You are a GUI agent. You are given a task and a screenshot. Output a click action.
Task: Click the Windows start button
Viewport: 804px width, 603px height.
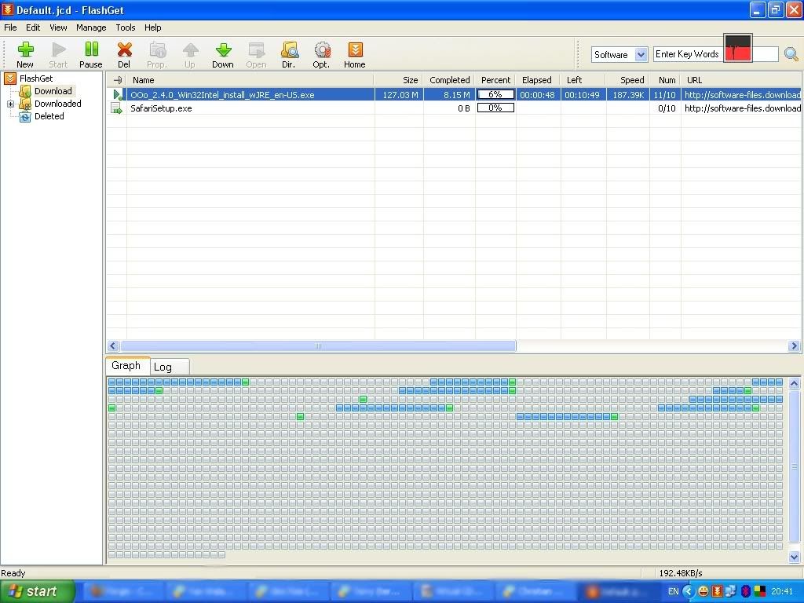click(36, 592)
